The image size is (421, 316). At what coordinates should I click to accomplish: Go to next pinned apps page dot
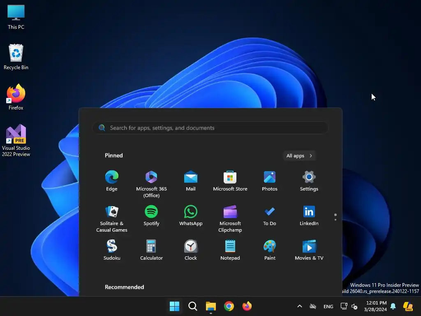[x=335, y=220]
